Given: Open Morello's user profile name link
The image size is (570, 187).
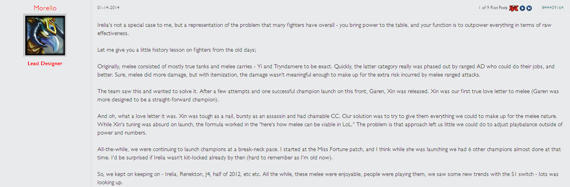Looking at the screenshot, I should [x=45, y=7].
